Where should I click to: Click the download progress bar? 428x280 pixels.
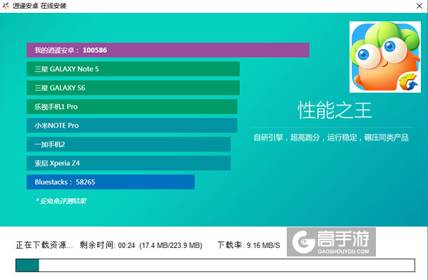tap(215, 265)
